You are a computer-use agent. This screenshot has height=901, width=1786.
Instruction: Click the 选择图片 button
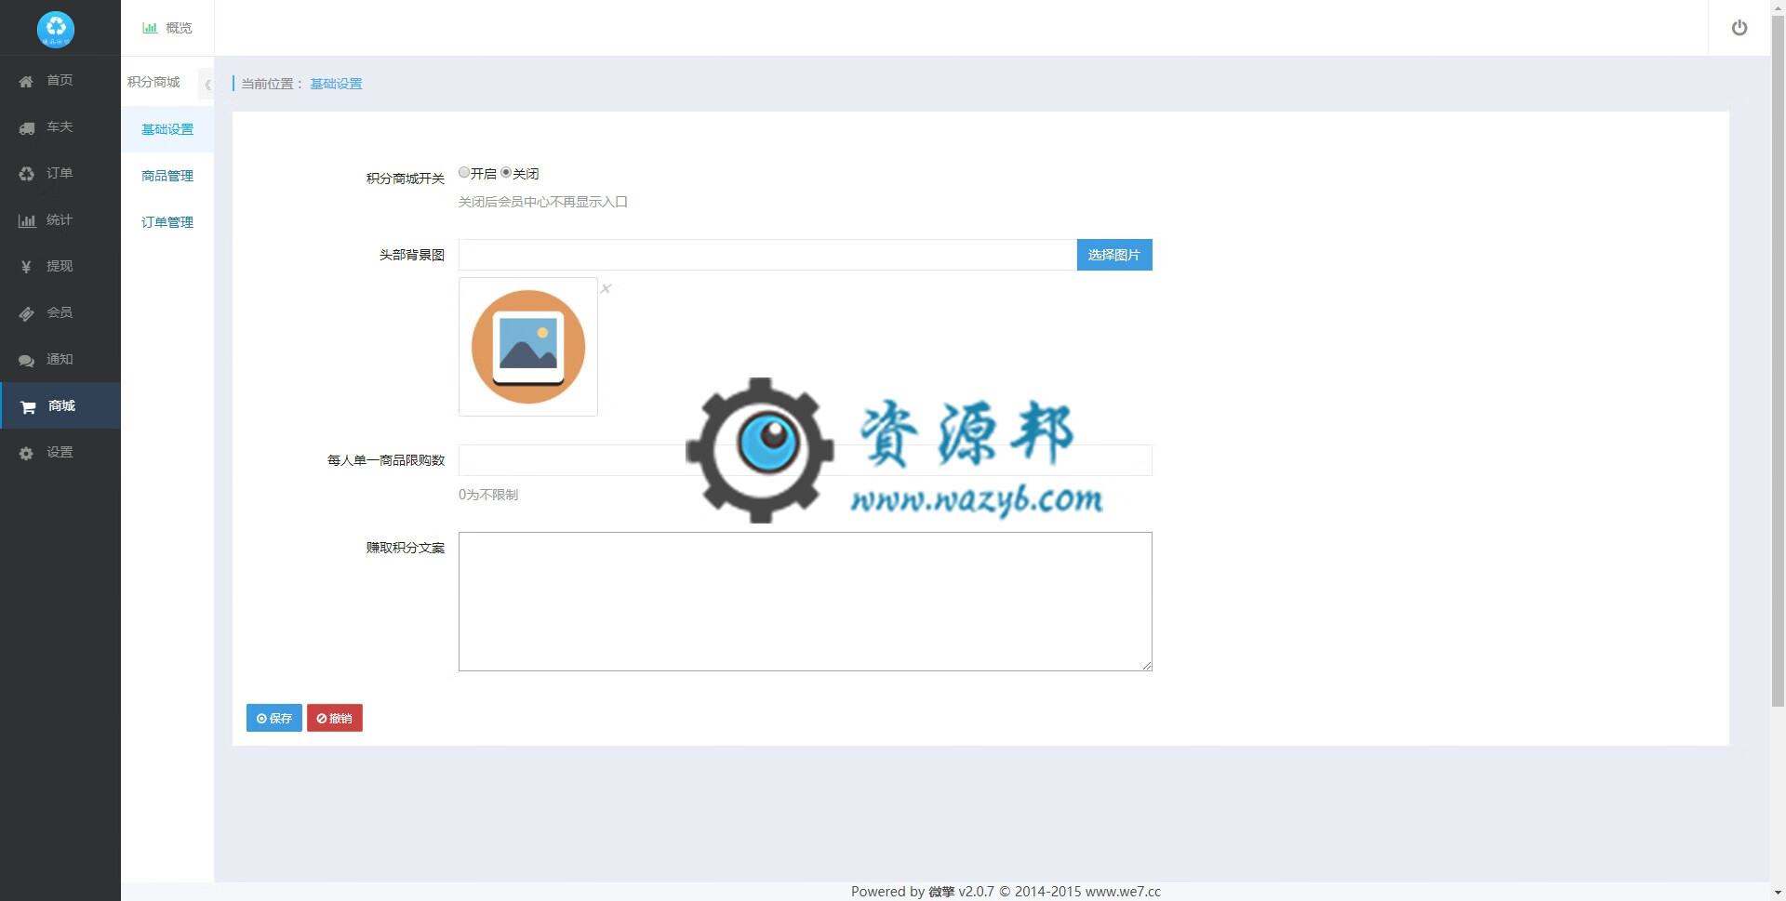(x=1113, y=255)
